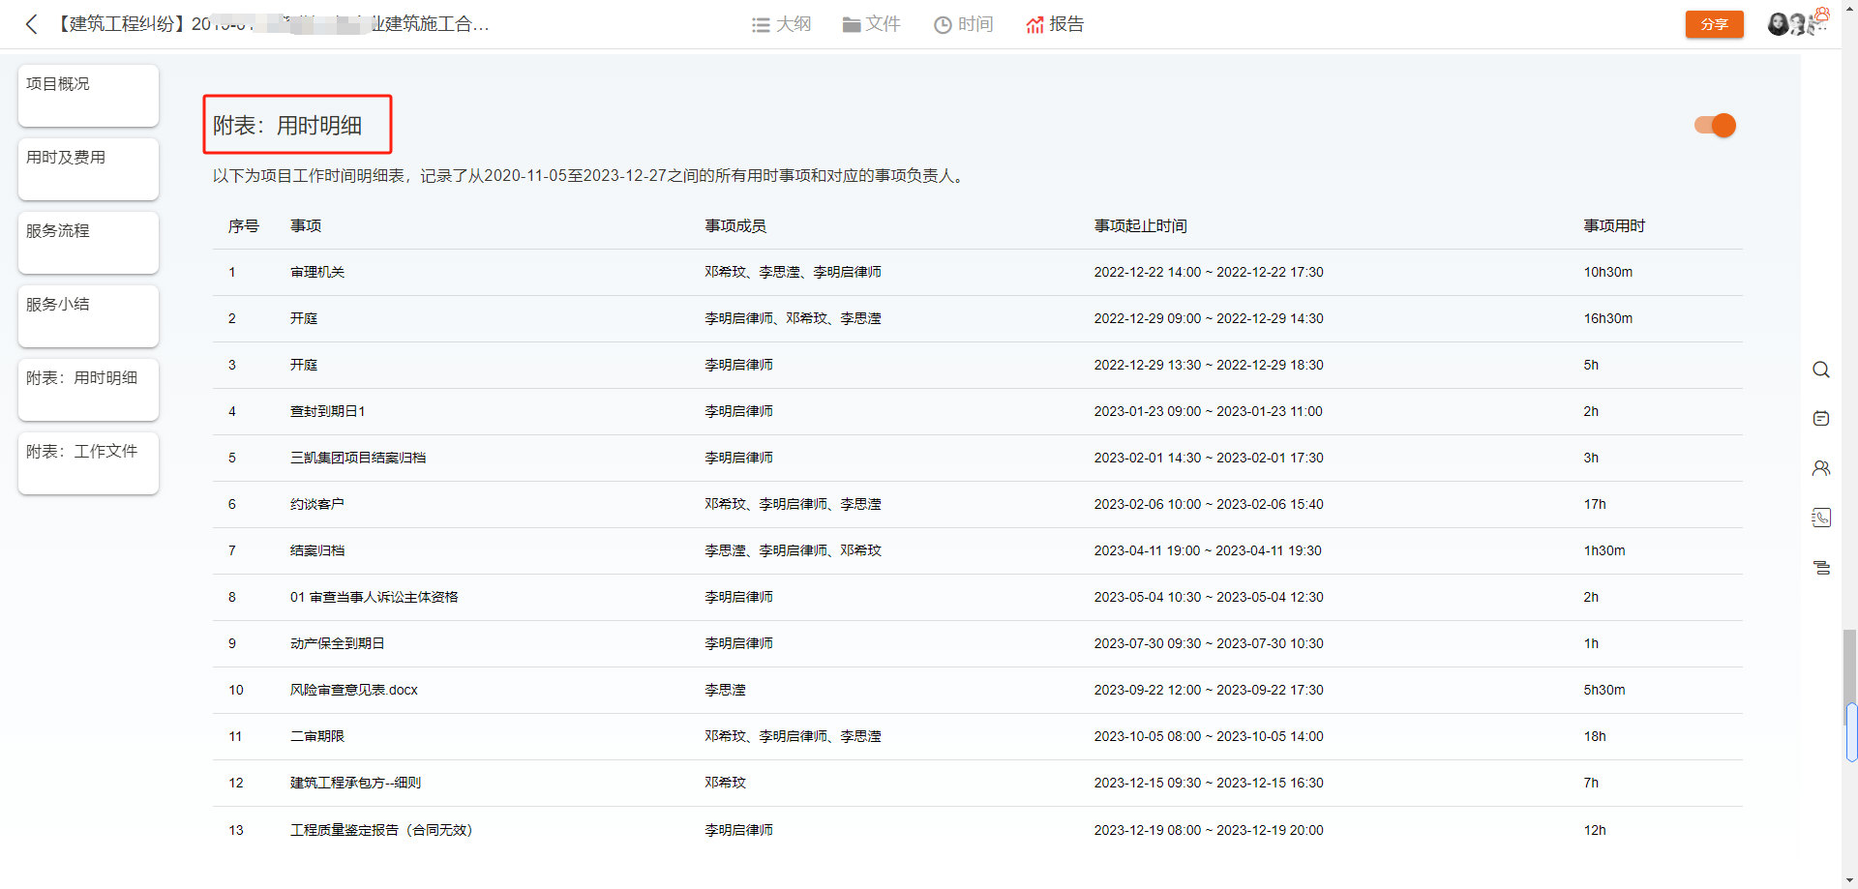Open the phone contact book icon

tap(1821, 518)
